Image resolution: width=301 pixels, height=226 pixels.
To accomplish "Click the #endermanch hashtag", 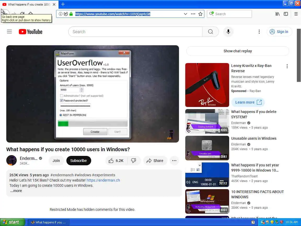I will [62, 175].
